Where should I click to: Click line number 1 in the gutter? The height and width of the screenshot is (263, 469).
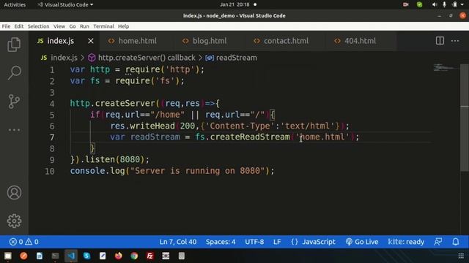click(52, 70)
